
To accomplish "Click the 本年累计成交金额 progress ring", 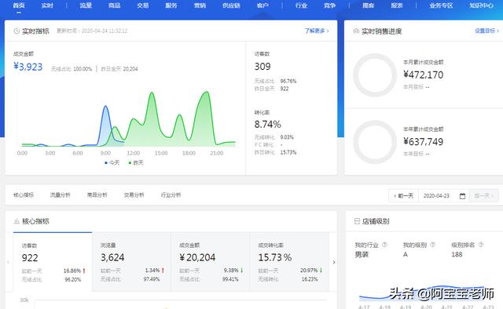I will pyautogui.click(x=375, y=142).
